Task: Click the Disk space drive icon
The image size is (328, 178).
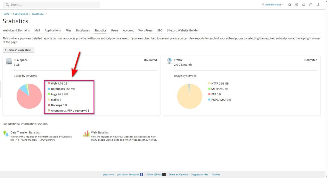Action: (9, 62)
